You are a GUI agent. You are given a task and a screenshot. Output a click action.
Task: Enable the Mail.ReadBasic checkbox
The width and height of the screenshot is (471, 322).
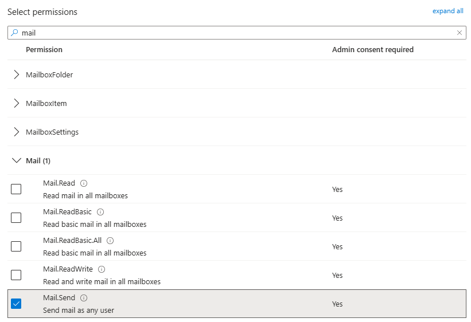pyautogui.click(x=16, y=218)
